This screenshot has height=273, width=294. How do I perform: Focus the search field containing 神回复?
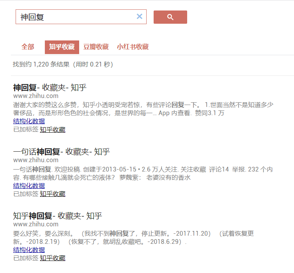click(x=81, y=17)
